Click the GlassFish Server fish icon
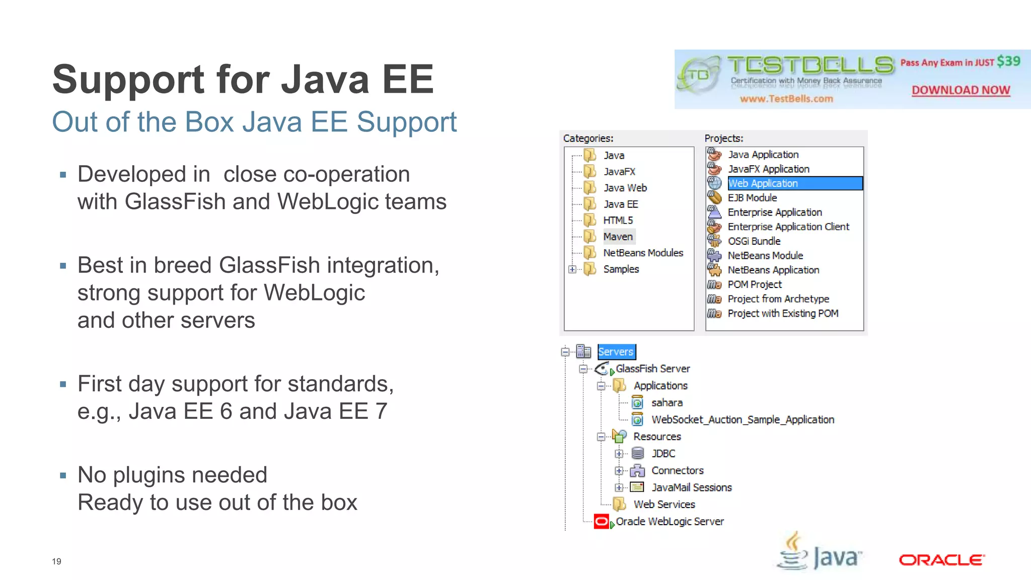 tap(603, 369)
